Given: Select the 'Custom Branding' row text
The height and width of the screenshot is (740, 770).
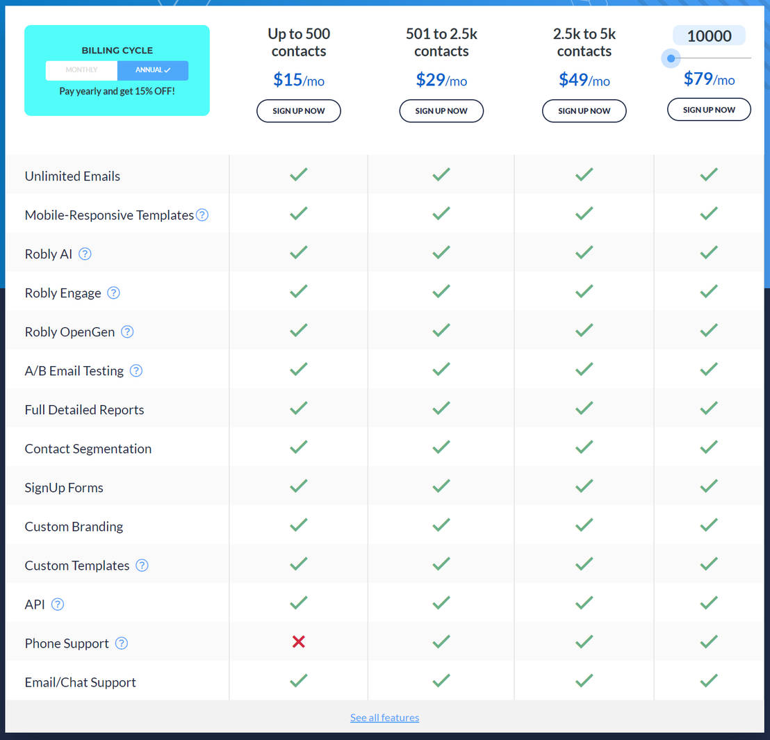Looking at the screenshot, I should (74, 527).
